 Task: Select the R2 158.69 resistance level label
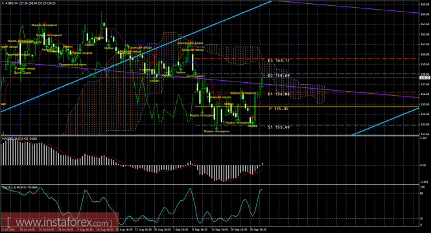click(279, 76)
